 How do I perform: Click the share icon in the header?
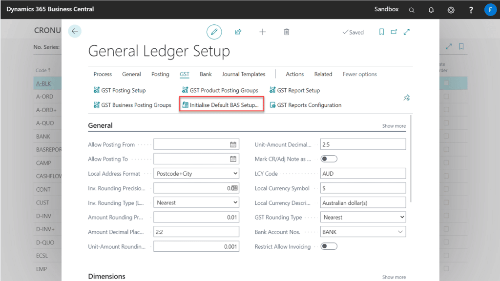(238, 32)
